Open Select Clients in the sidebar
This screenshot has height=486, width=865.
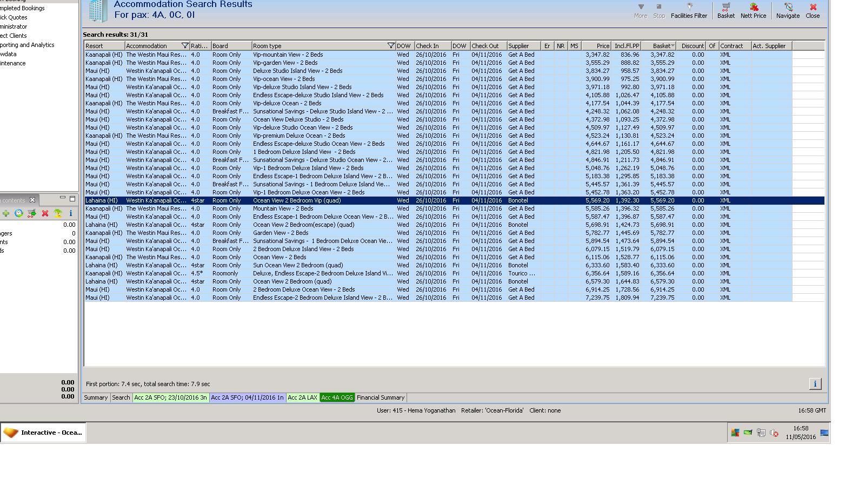pyautogui.click(x=14, y=36)
